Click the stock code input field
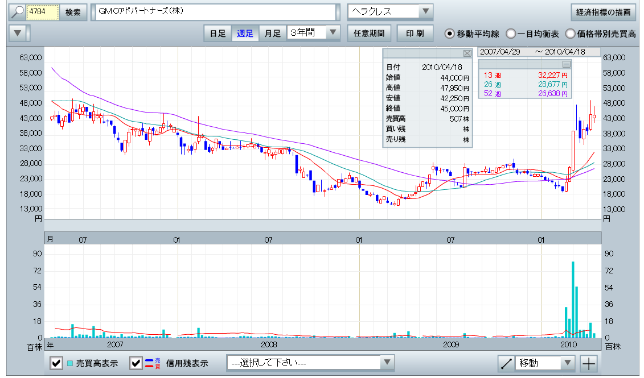The image size is (644, 378). (x=43, y=12)
